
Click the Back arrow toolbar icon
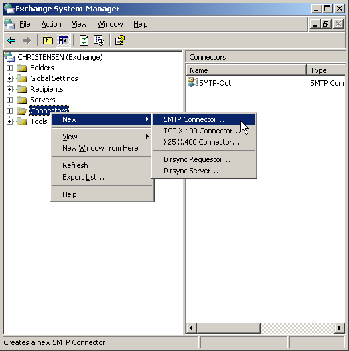pyautogui.click(x=11, y=40)
